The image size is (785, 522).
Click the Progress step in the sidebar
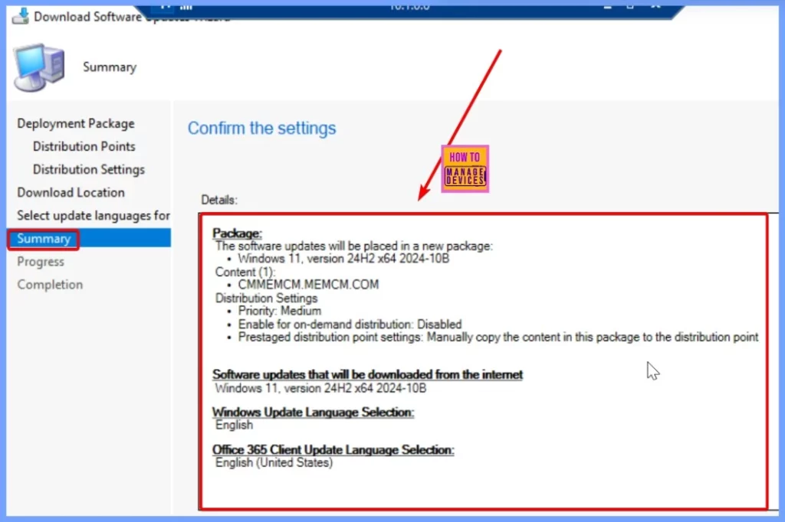pyautogui.click(x=41, y=262)
